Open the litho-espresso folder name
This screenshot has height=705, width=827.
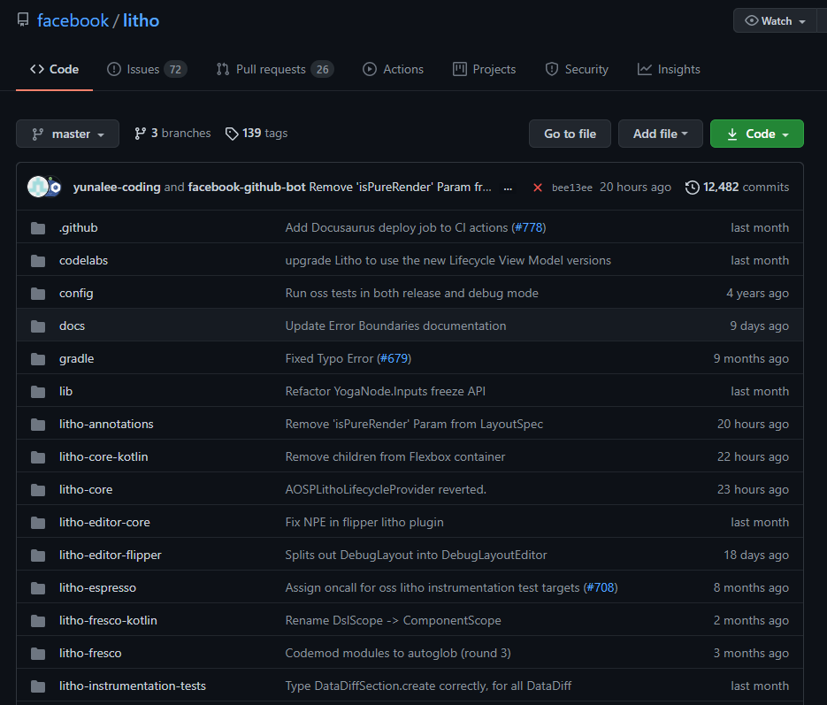(97, 587)
